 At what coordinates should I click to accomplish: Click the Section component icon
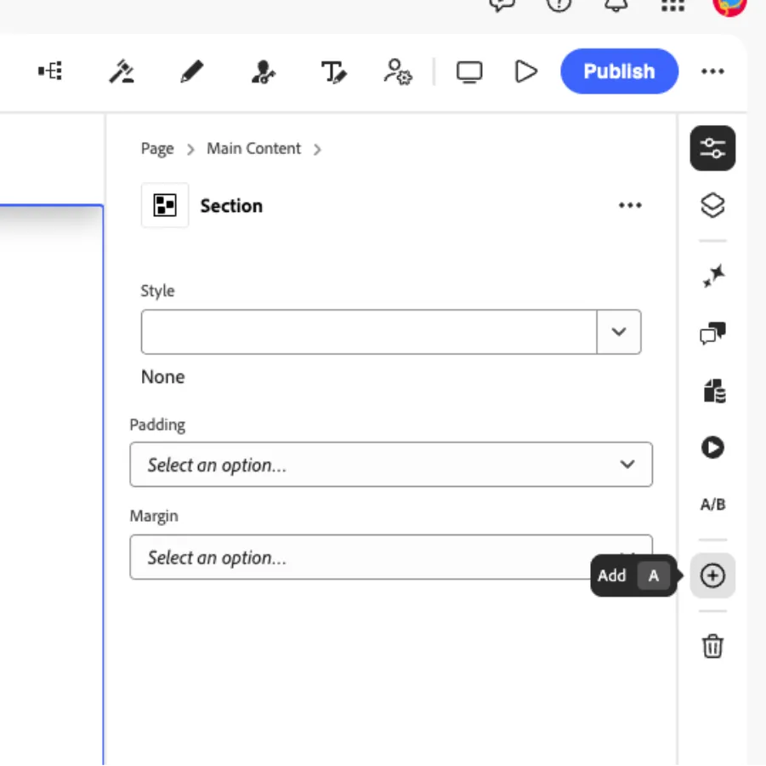pos(165,205)
